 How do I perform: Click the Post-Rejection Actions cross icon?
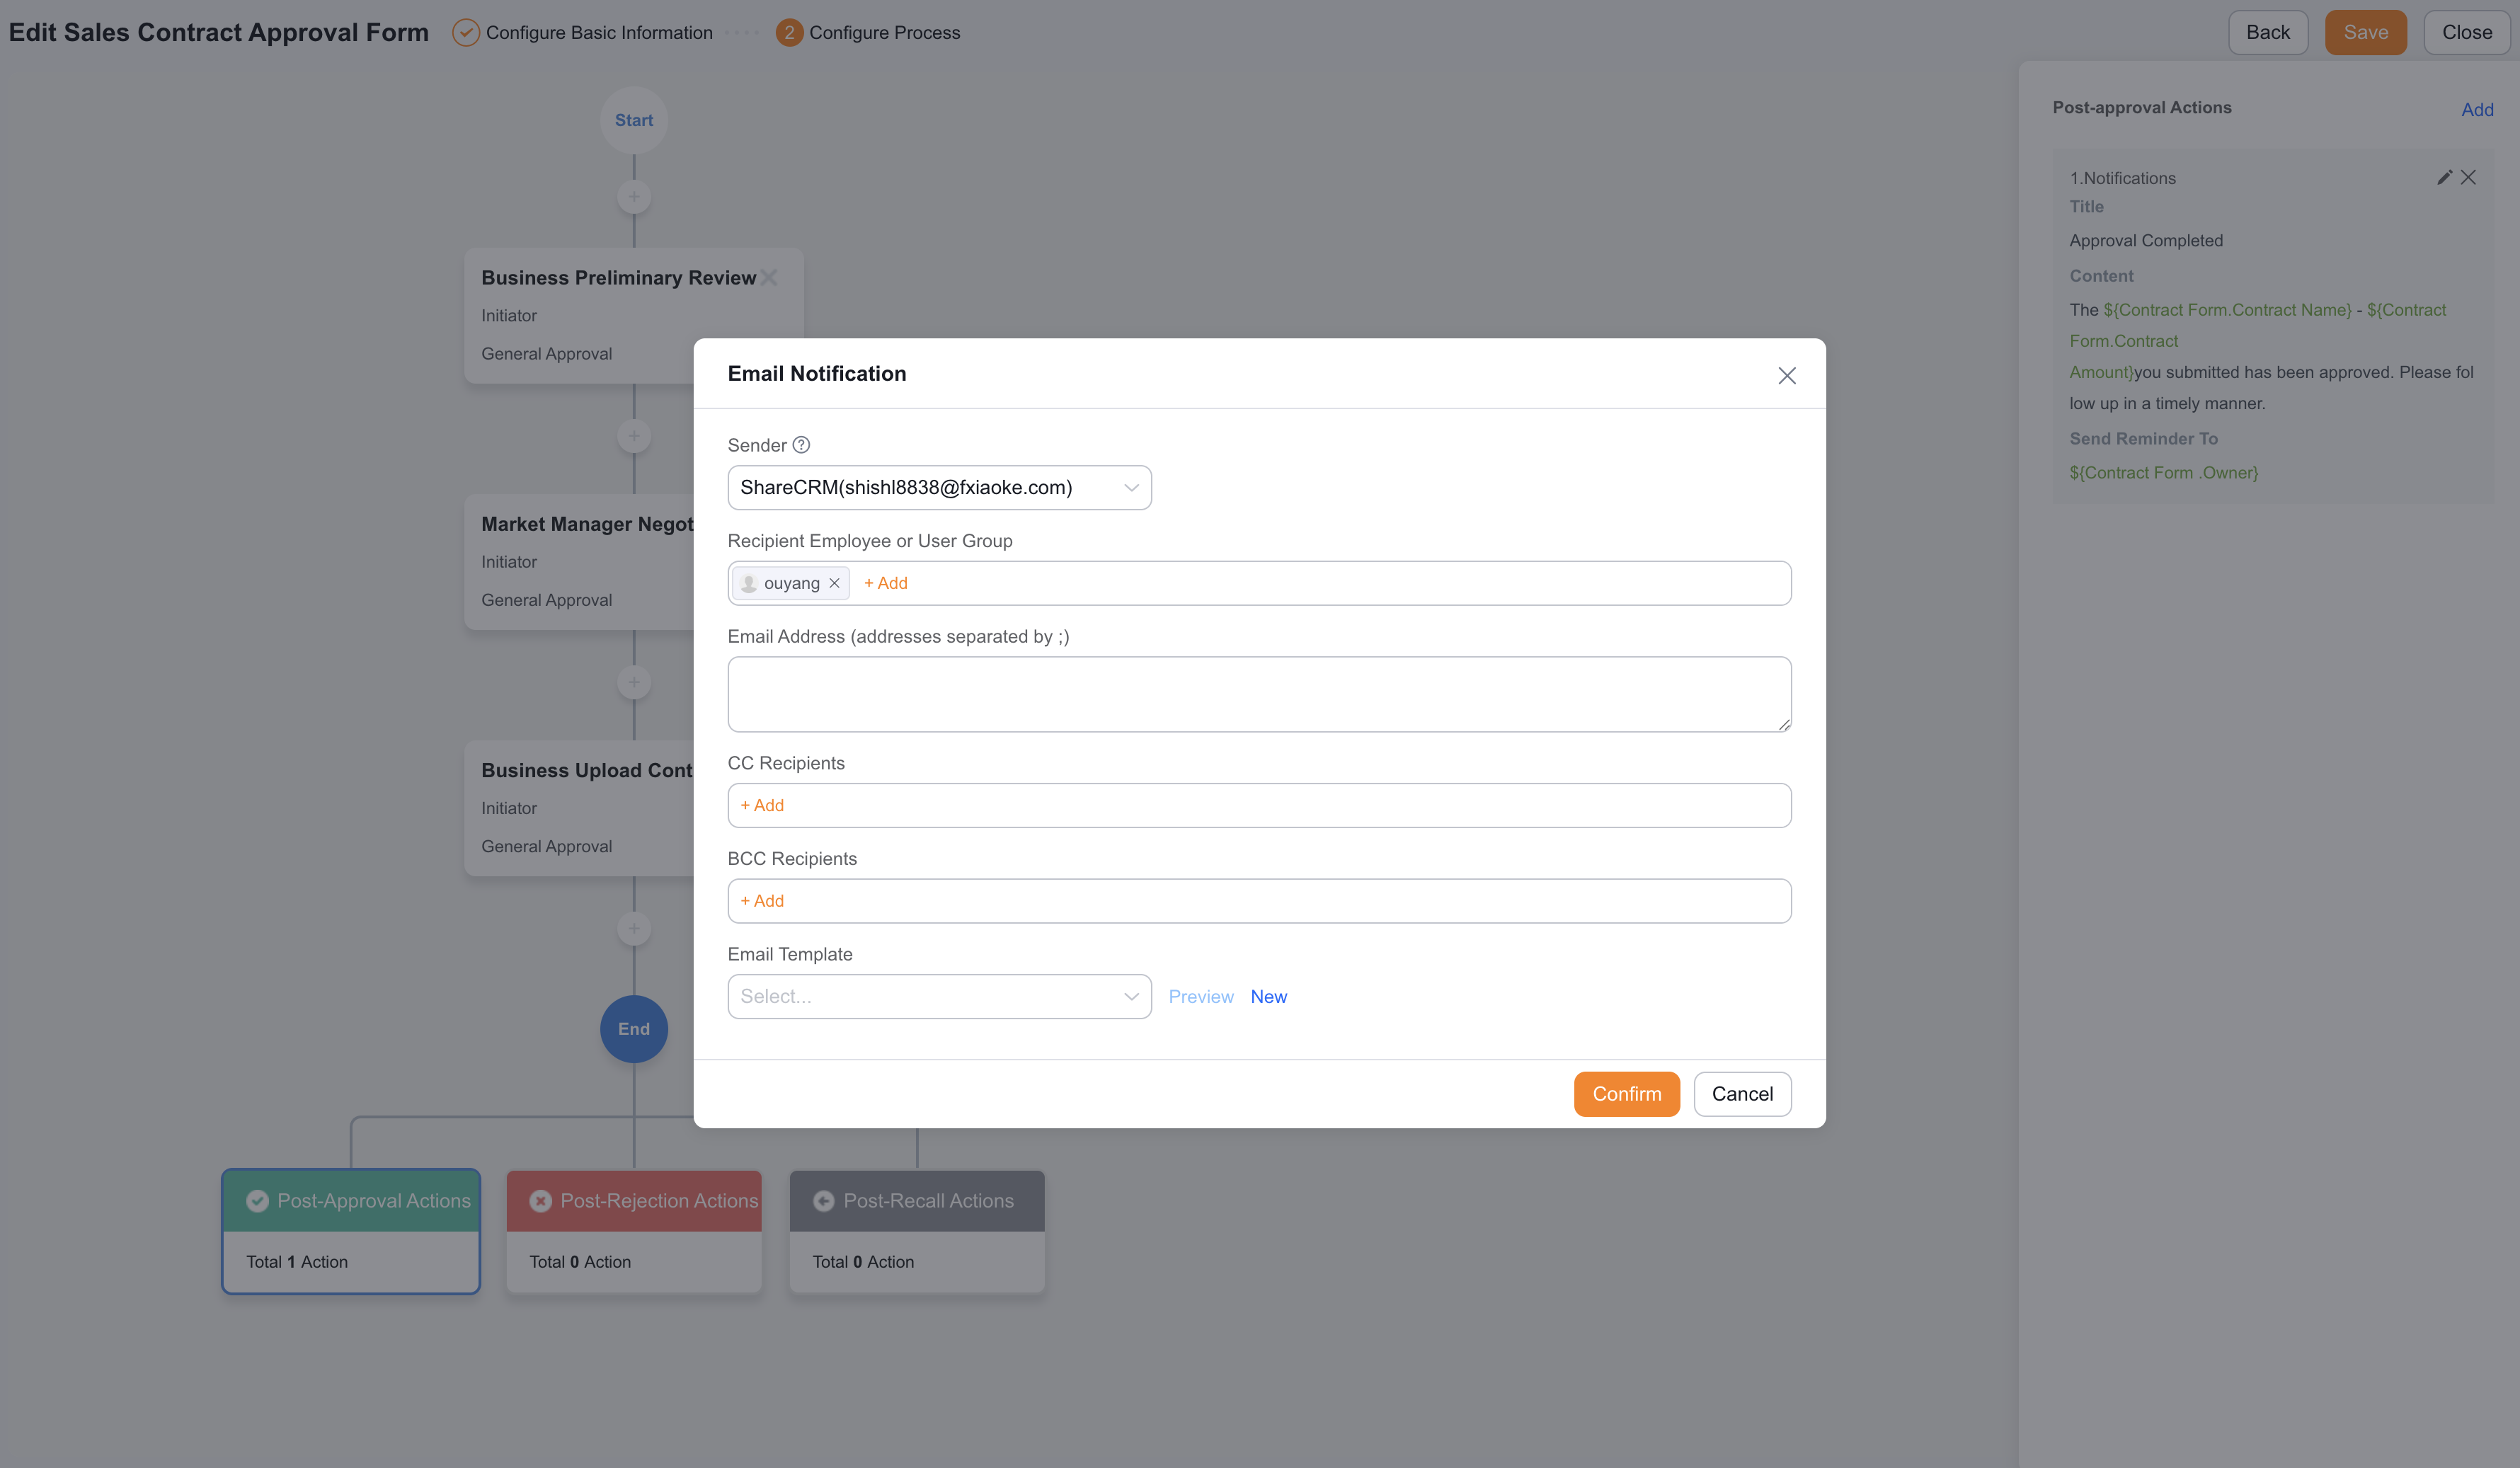[540, 1200]
